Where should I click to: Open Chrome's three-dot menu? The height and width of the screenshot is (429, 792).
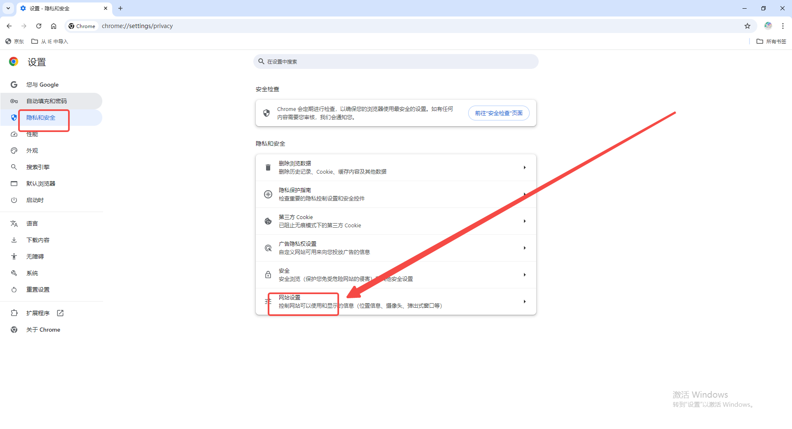click(783, 26)
